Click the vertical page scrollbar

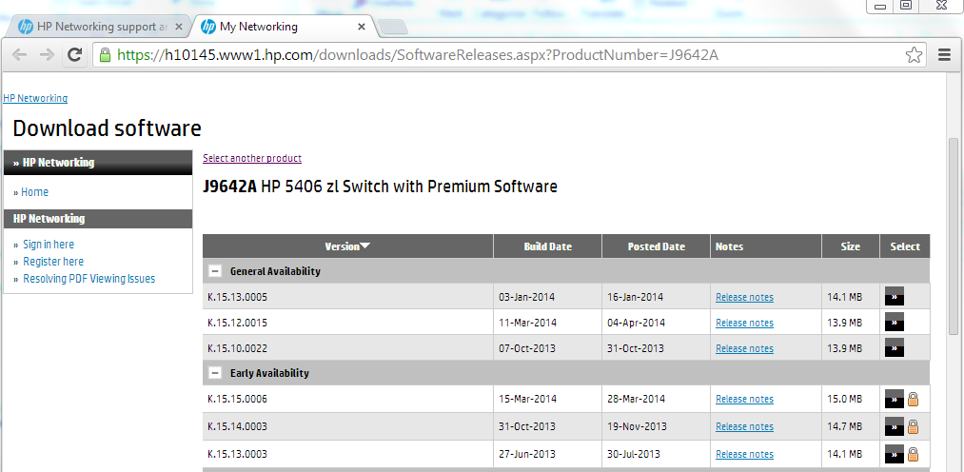tap(954, 238)
